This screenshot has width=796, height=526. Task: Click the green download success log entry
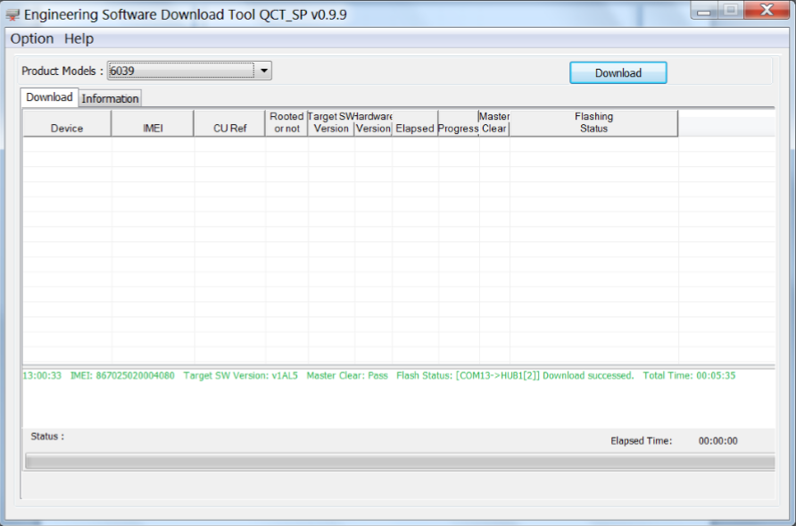pyautogui.click(x=378, y=376)
